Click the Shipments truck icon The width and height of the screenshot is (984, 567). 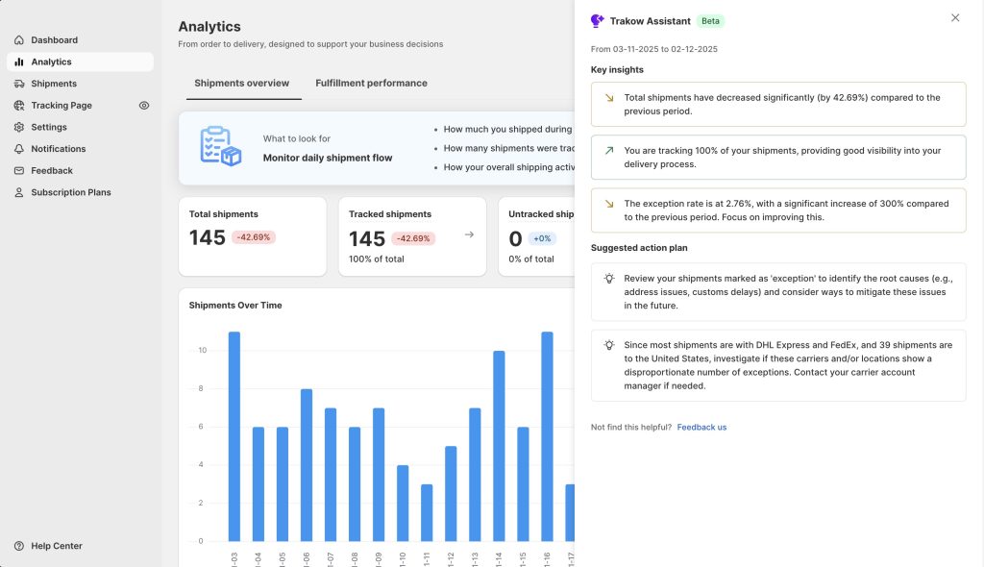[x=19, y=84]
